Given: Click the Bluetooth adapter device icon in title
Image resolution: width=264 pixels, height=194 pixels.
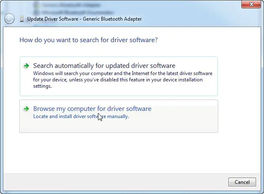Looking at the screenshot, I should tap(22, 19).
